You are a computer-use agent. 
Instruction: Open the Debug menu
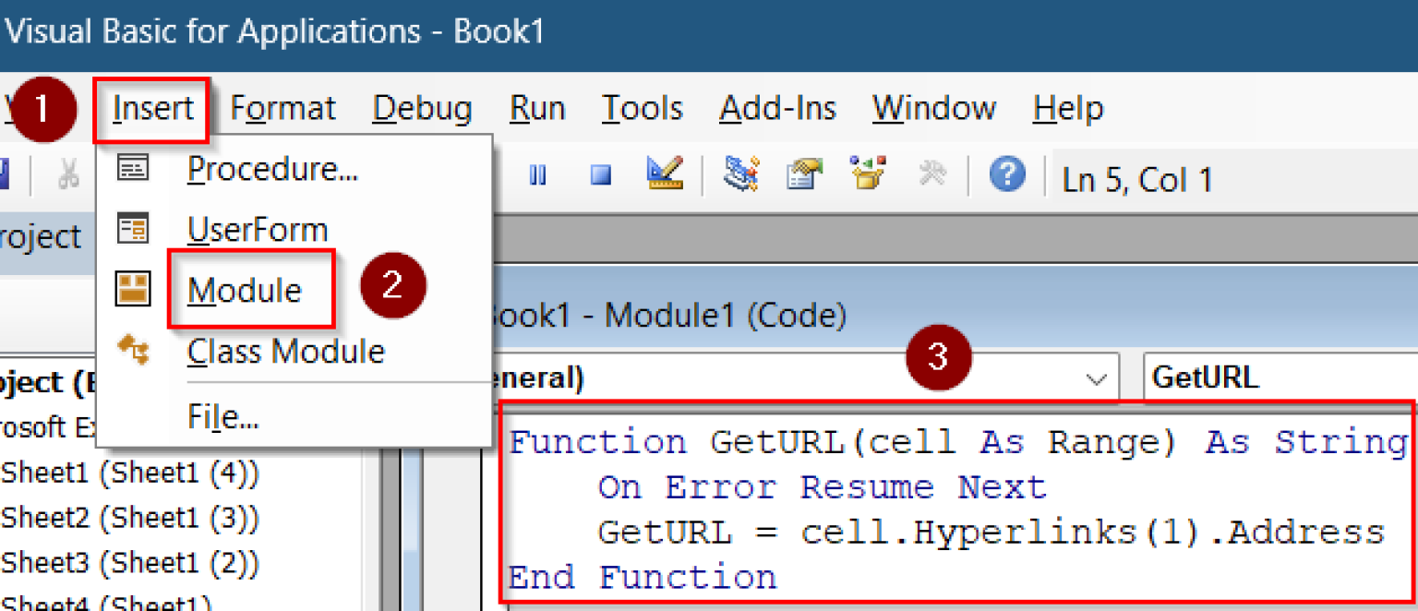[x=422, y=109]
